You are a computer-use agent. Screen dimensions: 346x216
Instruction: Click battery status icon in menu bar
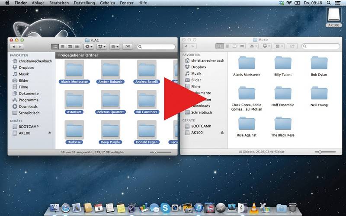pyautogui.click(x=297, y=3)
